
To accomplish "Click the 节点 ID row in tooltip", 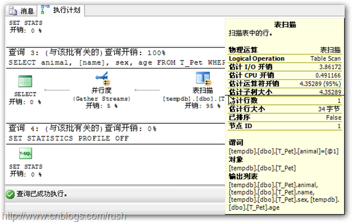I will point(285,126).
